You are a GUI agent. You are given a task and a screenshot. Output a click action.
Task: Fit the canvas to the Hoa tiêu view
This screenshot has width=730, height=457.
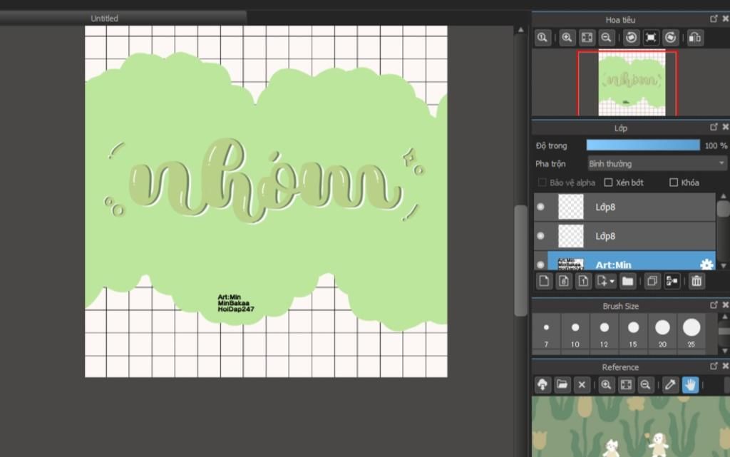tap(587, 38)
